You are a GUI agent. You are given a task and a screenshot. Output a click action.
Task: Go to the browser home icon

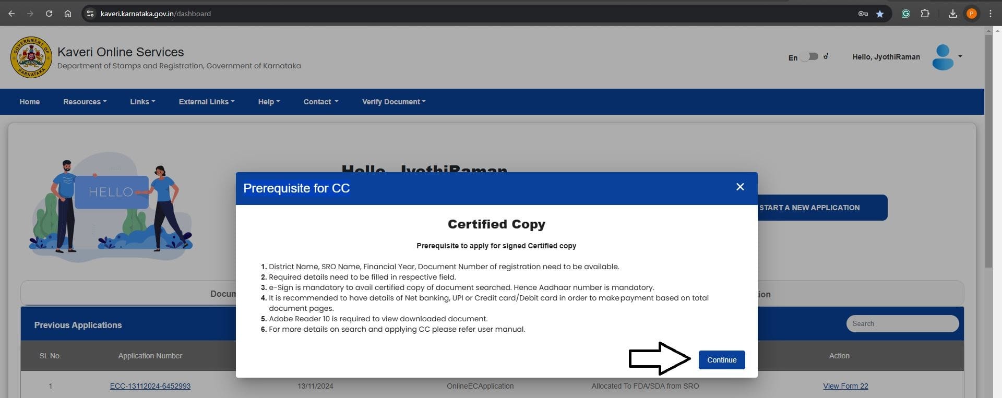click(68, 14)
